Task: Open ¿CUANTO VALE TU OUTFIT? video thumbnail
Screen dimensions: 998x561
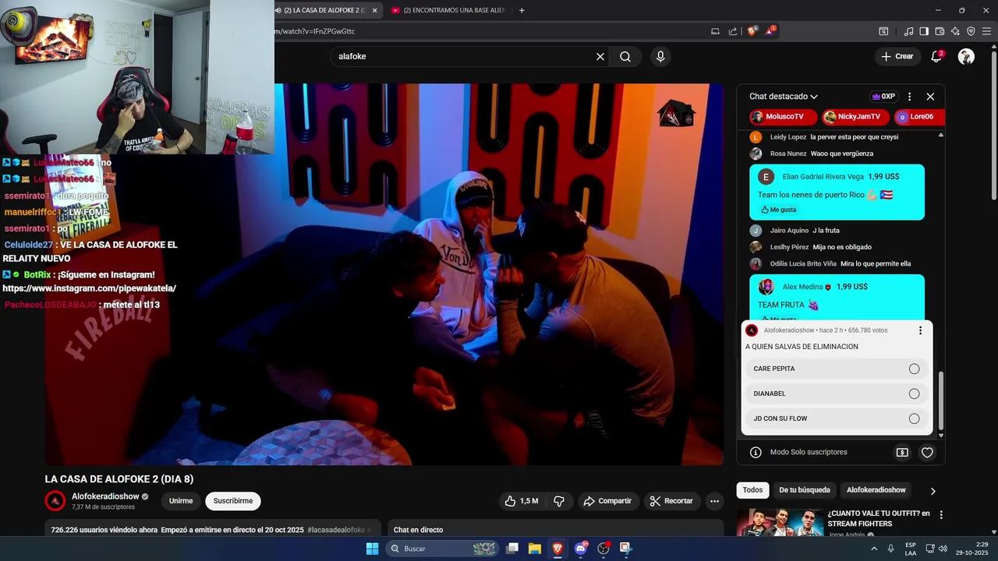Action: pos(780,522)
